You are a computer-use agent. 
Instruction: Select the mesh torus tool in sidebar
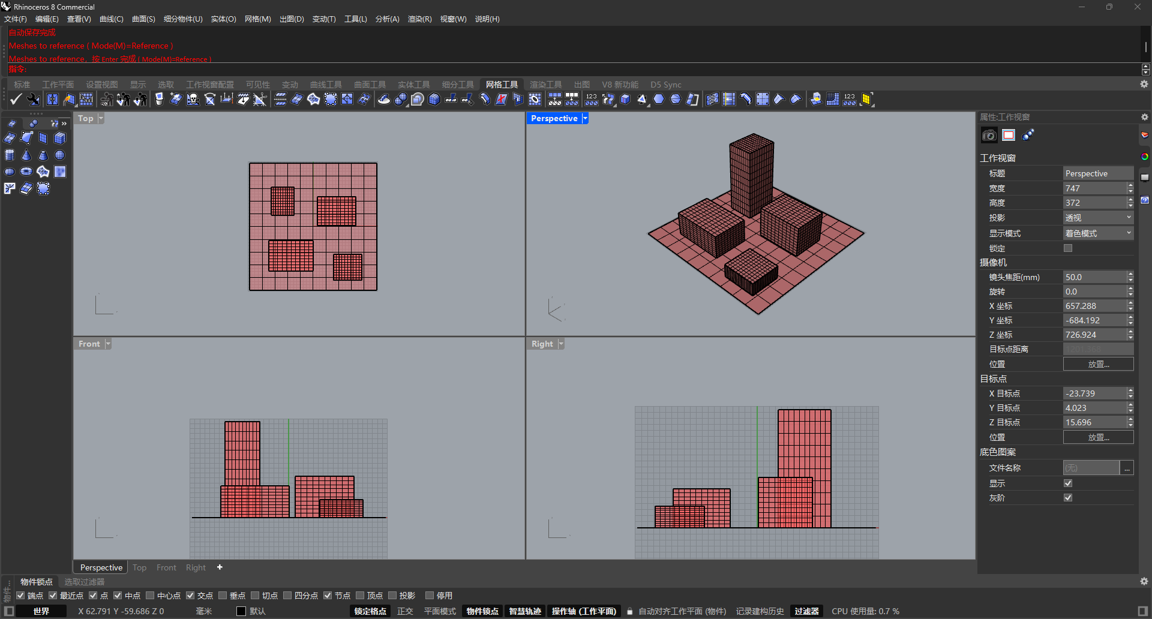point(26,172)
